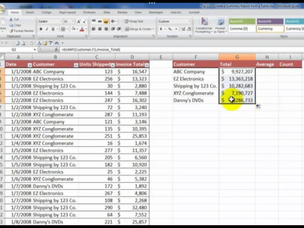Click the Cut icon

11,19
